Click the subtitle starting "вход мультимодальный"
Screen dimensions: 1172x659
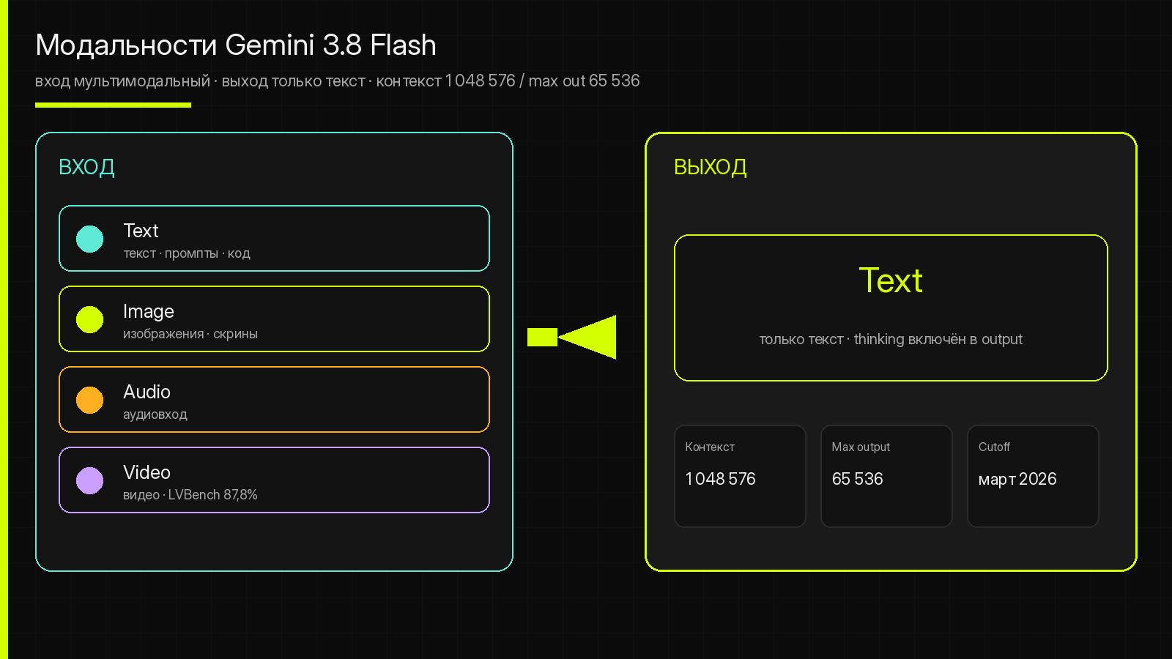338,81
